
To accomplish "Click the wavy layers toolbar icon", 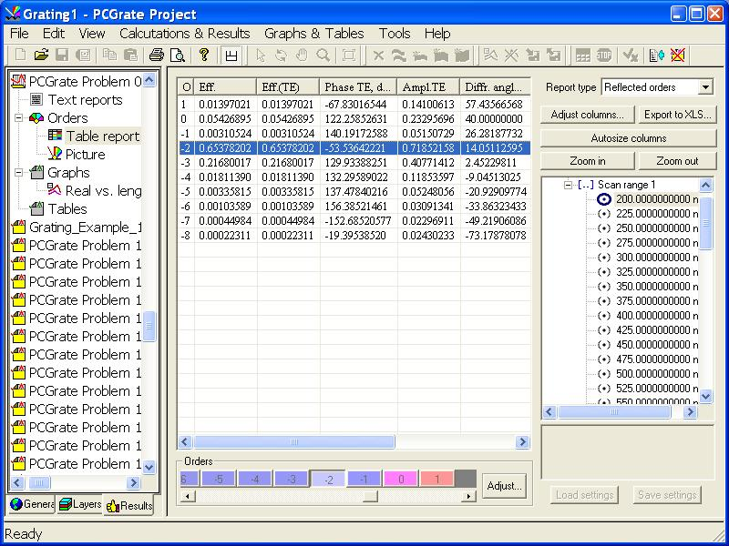I will 399,56.
